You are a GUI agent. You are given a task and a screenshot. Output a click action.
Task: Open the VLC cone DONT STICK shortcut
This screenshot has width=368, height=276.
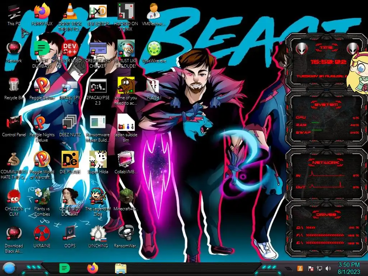point(70,17)
